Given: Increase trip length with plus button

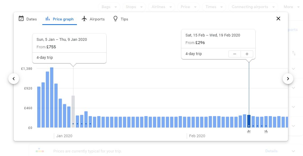Looking at the screenshot, I should pyautogui.click(x=247, y=54).
